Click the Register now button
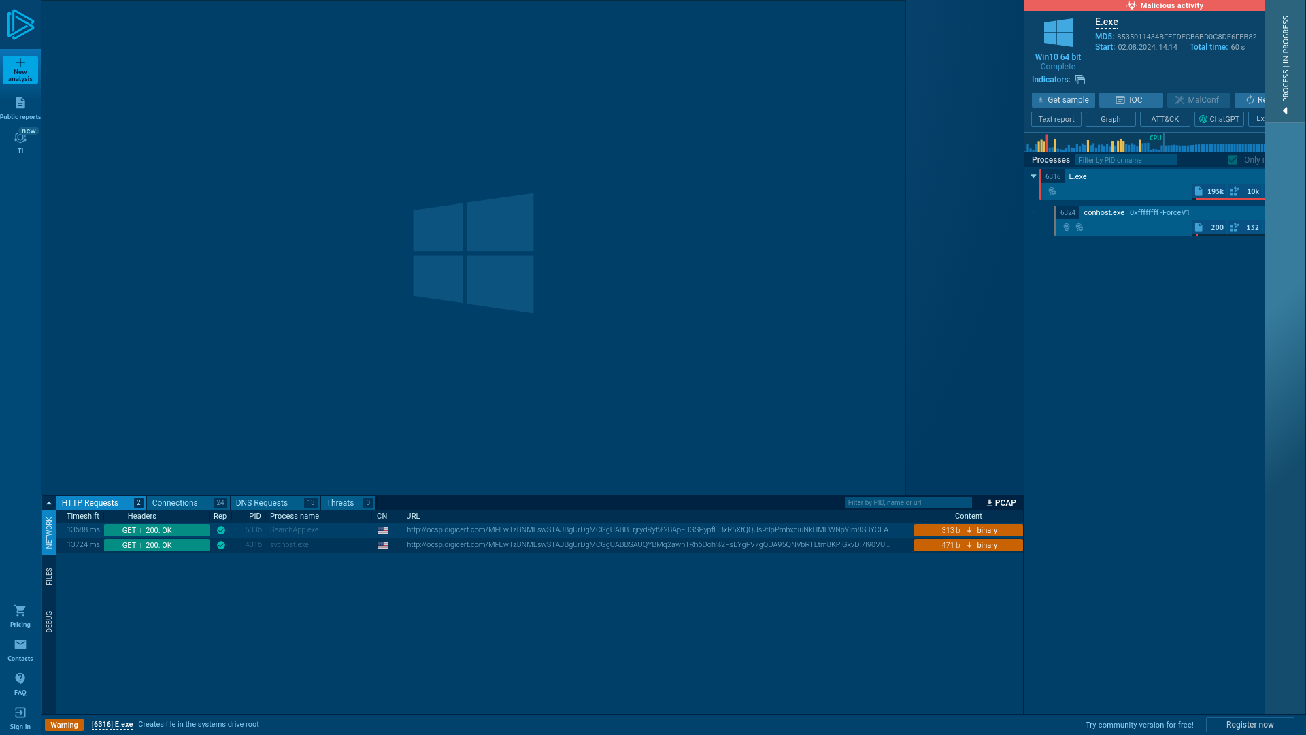 1250,725
